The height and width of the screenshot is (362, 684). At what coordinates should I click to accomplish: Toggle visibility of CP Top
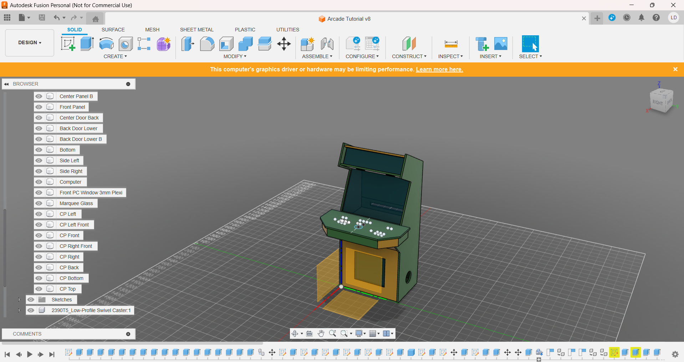click(39, 289)
